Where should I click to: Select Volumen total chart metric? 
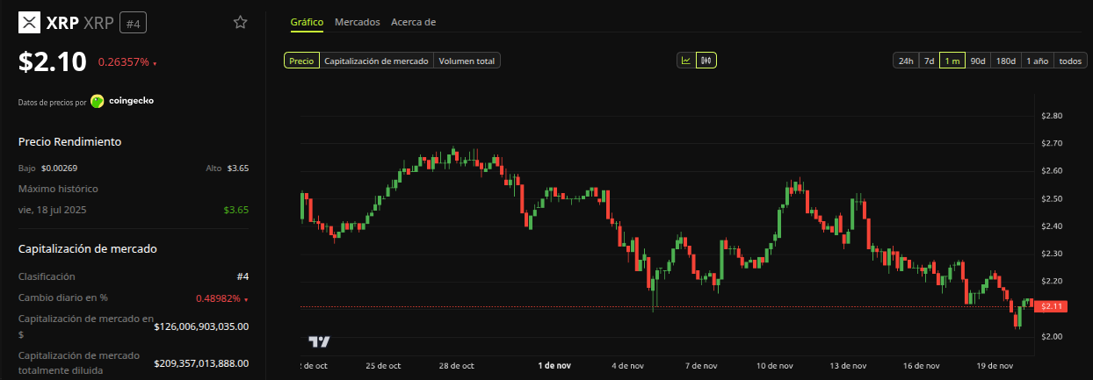467,61
